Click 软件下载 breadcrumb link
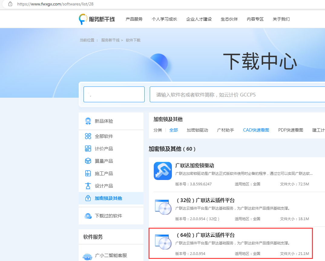Image resolution: width=325 pixels, height=261 pixels. [133, 40]
